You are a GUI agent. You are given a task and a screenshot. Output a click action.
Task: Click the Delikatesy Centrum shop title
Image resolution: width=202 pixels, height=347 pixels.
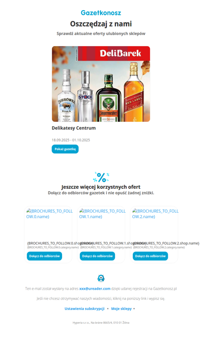[74, 128]
